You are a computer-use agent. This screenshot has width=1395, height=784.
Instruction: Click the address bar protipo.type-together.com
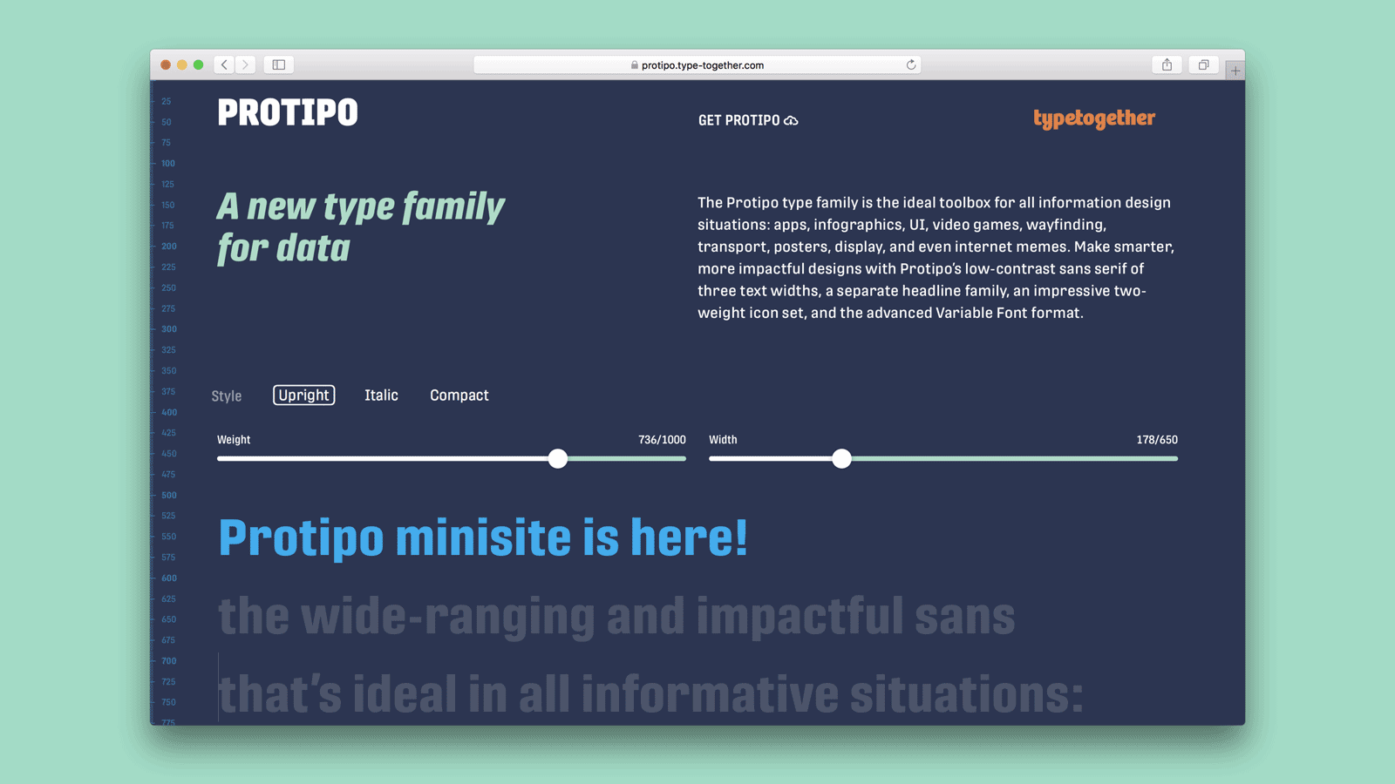coord(697,64)
